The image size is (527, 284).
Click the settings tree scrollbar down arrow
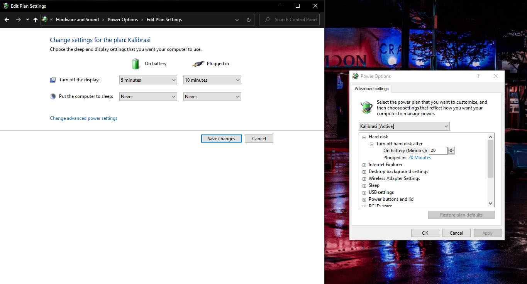[491, 203]
